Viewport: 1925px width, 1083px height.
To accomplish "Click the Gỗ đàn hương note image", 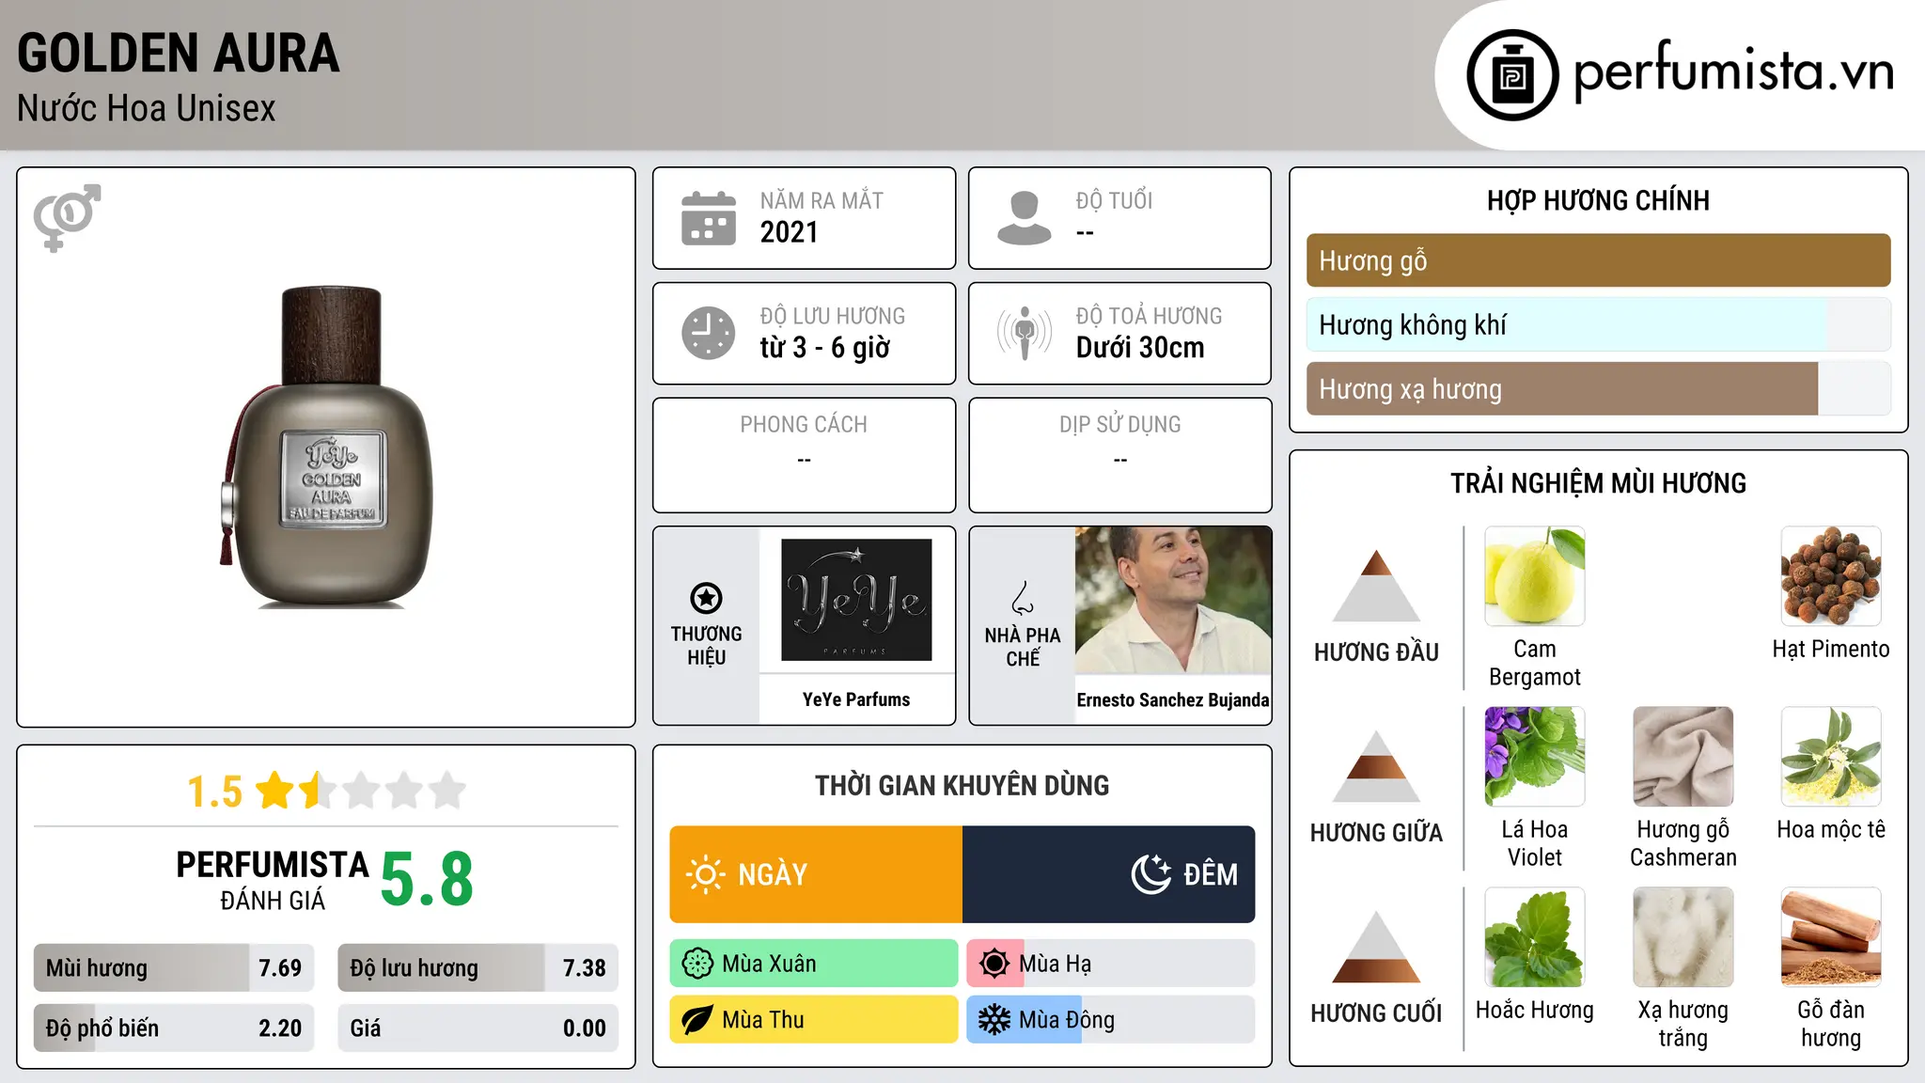I will (1831, 937).
